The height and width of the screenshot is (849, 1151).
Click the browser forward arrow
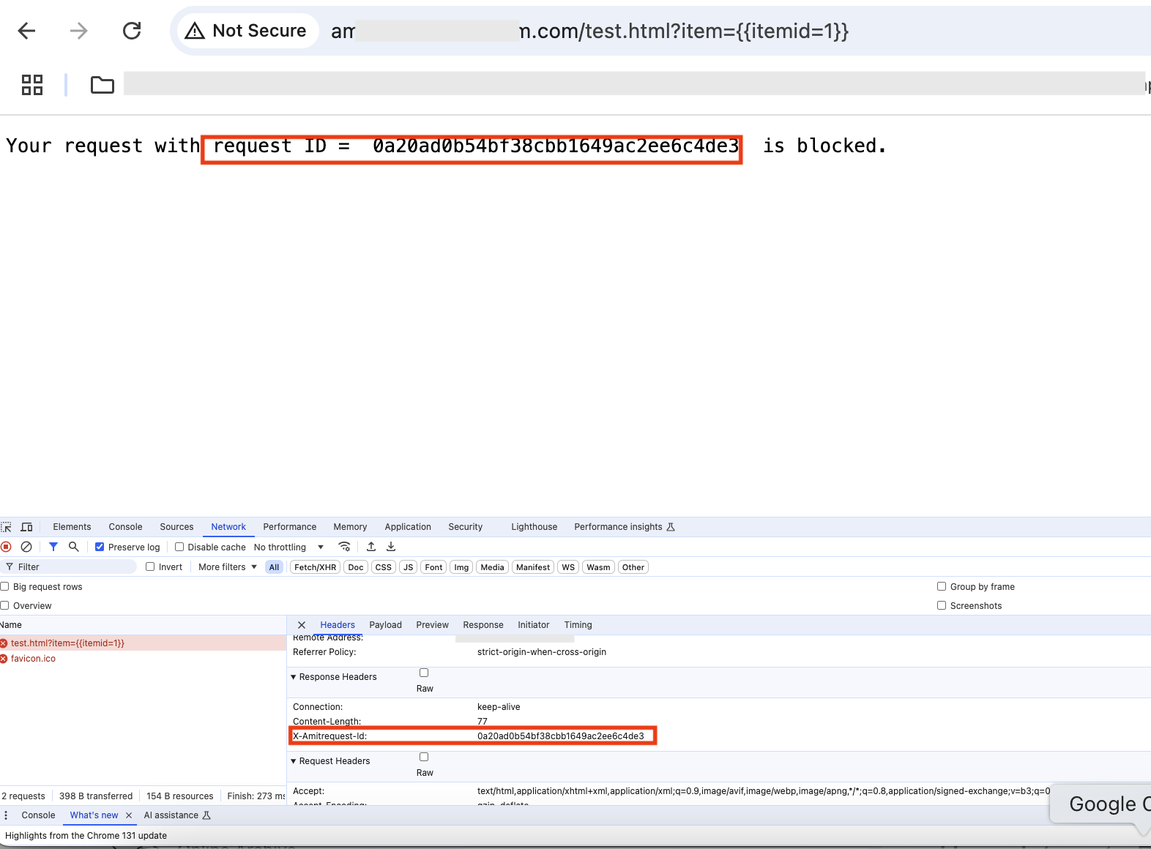78,31
